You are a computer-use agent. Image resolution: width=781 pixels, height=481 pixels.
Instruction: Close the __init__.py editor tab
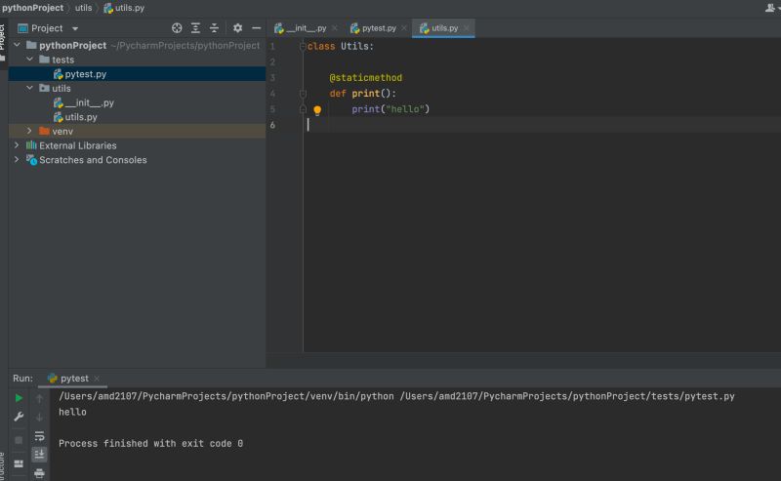tap(334, 28)
